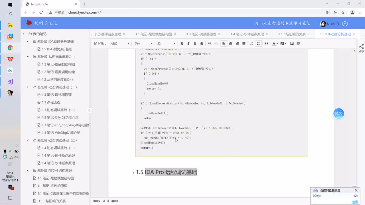Image resolution: width=365 pixels, height=205 pixels.
Task: Insert an image into the note
Action: (x=292, y=44)
